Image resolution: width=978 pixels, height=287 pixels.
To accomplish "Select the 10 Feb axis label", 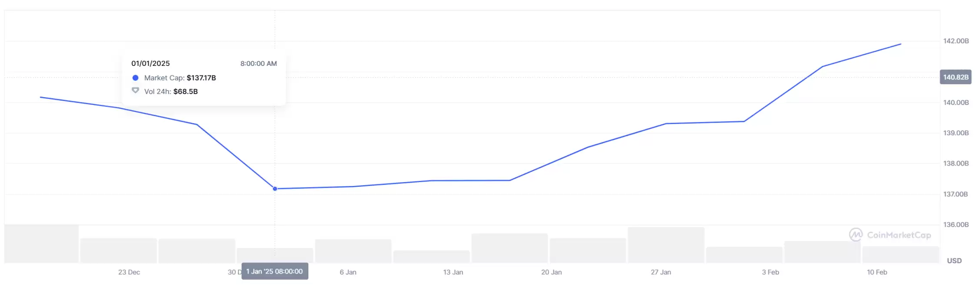I will click(x=877, y=272).
